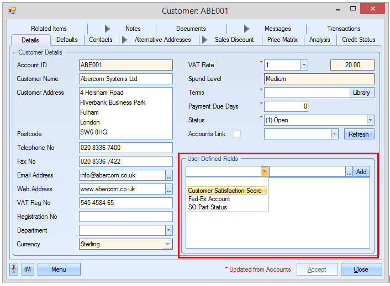Select Fed-Ex Account from the list
Viewport: 390px width, 286px height.
tap(209, 199)
